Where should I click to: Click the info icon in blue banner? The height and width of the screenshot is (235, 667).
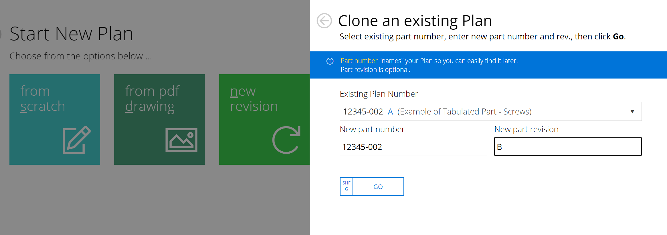330,61
